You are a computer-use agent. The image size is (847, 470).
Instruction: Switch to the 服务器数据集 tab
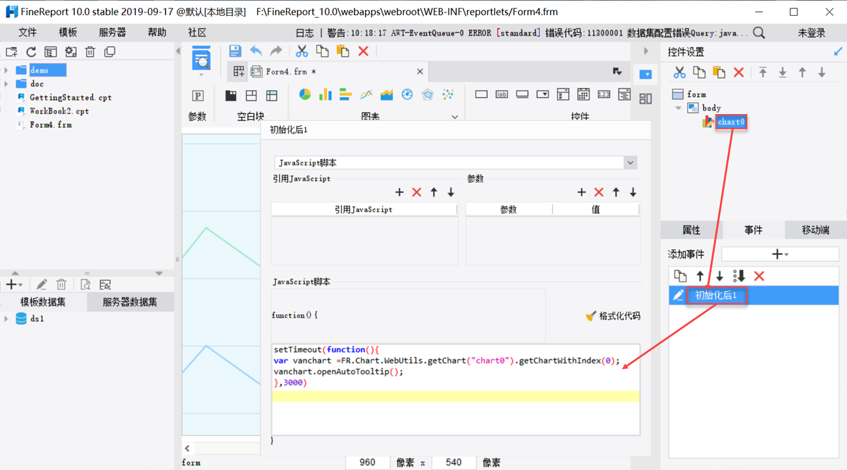pyautogui.click(x=130, y=302)
